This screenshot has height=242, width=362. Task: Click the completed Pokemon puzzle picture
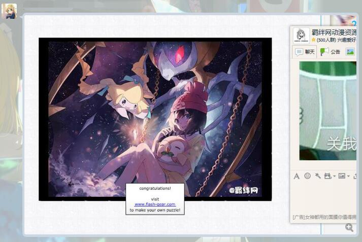(x=155, y=119)
